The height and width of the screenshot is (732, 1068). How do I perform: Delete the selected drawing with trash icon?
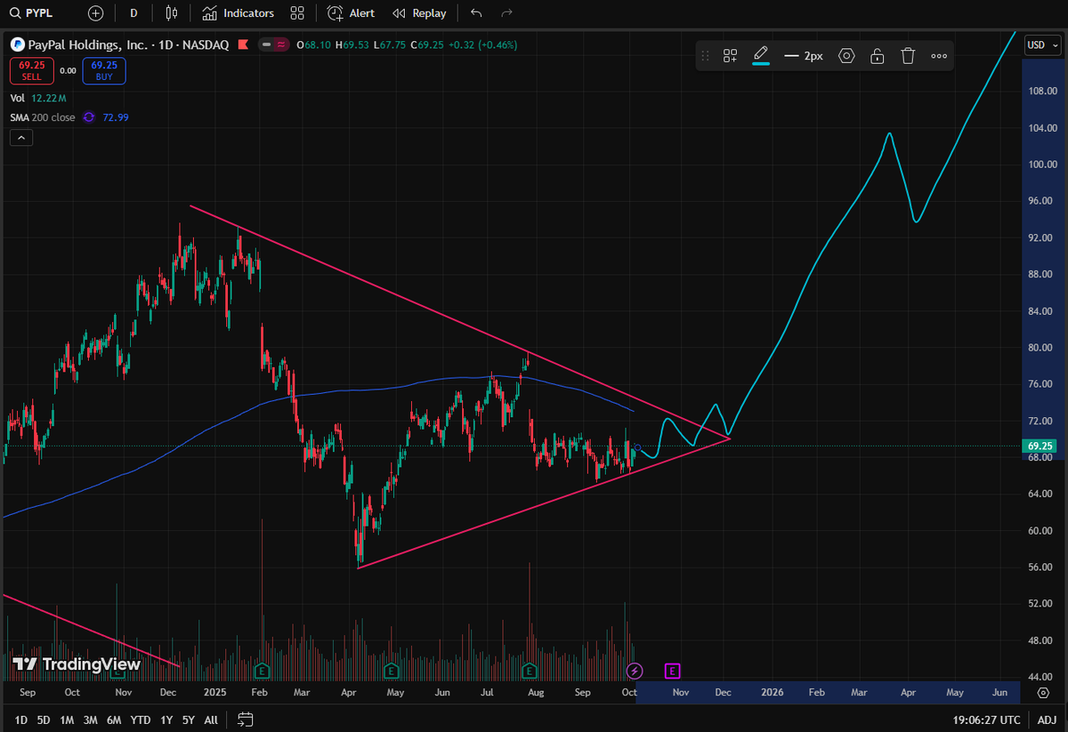908,56
